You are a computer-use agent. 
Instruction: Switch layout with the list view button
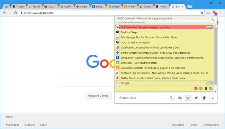point(212,98)
